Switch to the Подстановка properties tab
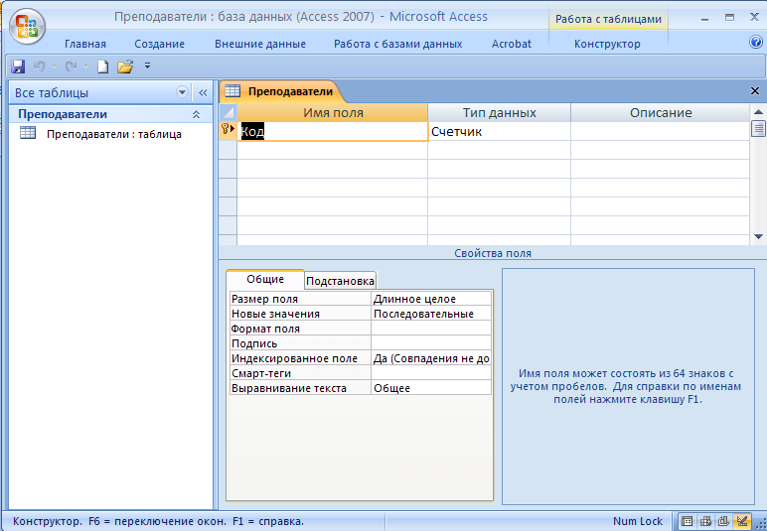 click(x=340, y=281)
